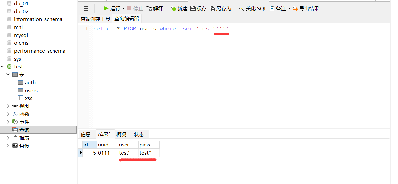Open the 备注 comment tool

pos(278,8)
